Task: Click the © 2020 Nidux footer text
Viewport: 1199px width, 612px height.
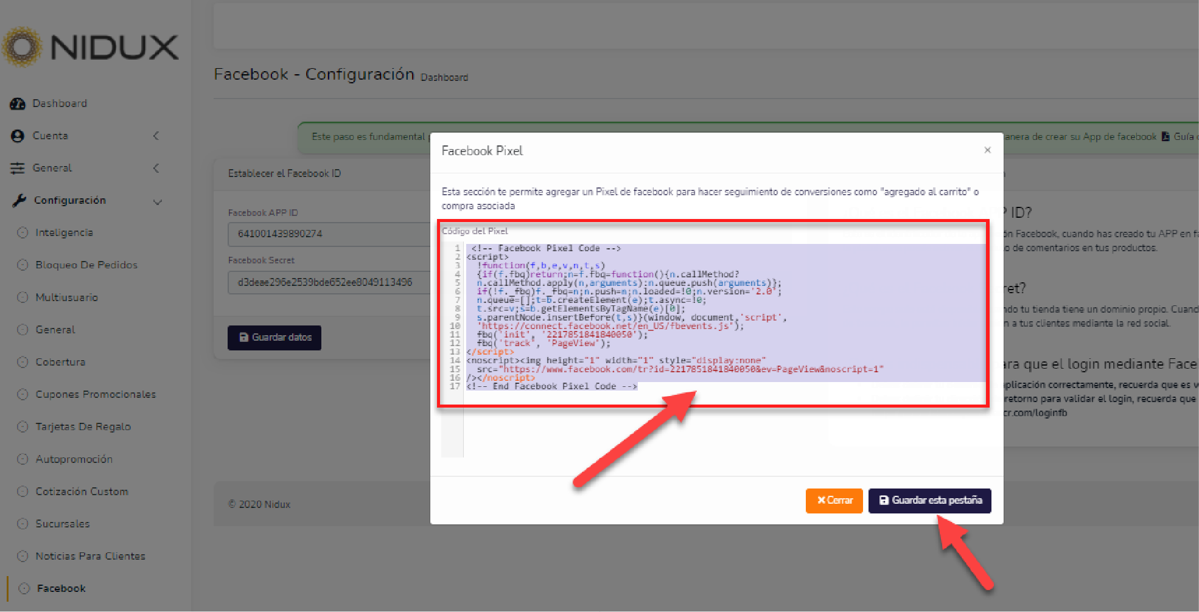Action: pos(259,504)
